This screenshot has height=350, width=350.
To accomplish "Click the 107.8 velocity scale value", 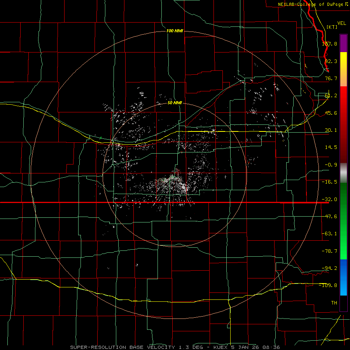I will coord(329,44).
